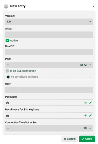This screenshot has width=98, height=144.
Task: Click the database icon beside New entry
Action: [6, 6]
